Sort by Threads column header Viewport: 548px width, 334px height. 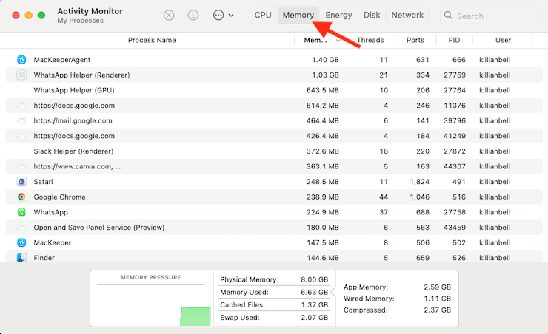[370, 40]
